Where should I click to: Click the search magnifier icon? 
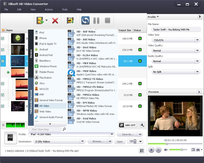pos(64,129)
